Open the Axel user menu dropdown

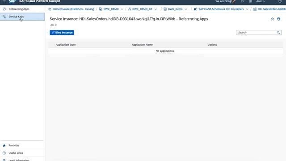tap(261, 1)
